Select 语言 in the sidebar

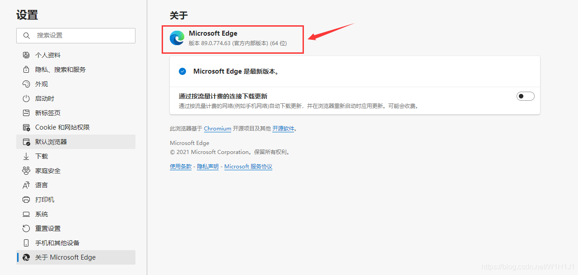[76, 185]
